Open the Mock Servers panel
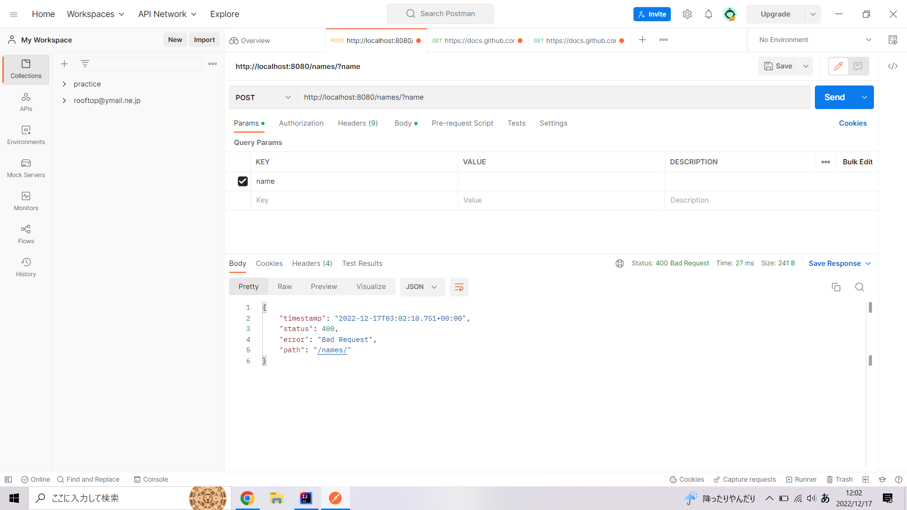This screenshot has height=510, width=907. click(26, 169)
